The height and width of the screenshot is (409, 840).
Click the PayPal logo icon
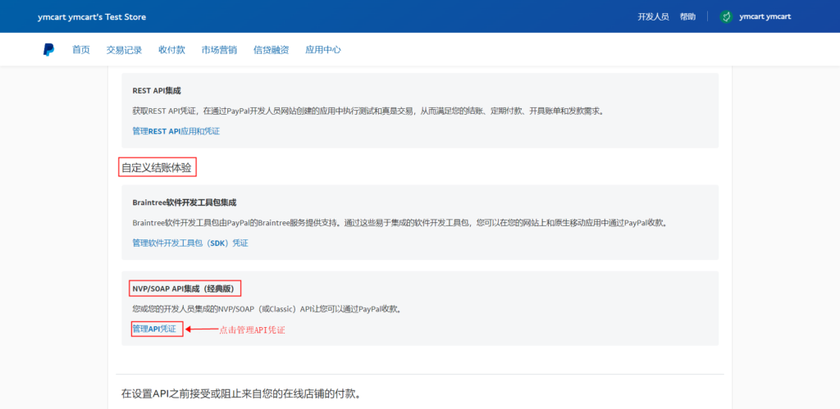(x=49, y=50)
